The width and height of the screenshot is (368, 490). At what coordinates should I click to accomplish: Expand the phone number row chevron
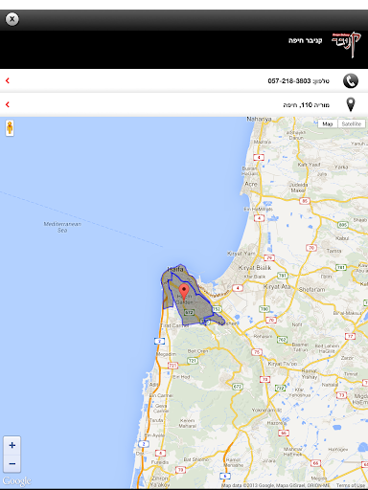pos(8,80)
